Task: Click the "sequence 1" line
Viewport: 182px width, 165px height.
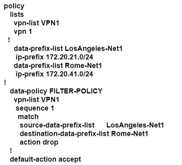Action: [x=35, y=108]
